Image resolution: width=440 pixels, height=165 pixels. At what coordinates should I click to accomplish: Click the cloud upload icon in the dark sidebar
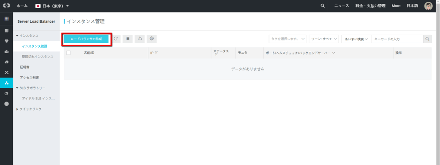(6, 62)
